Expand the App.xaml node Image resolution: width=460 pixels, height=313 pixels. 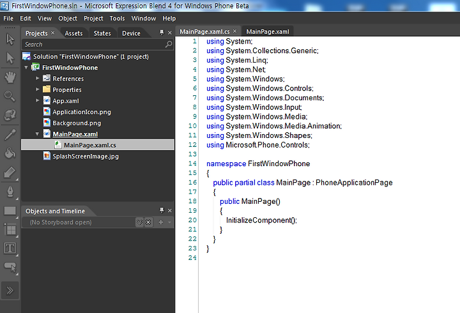37,100
